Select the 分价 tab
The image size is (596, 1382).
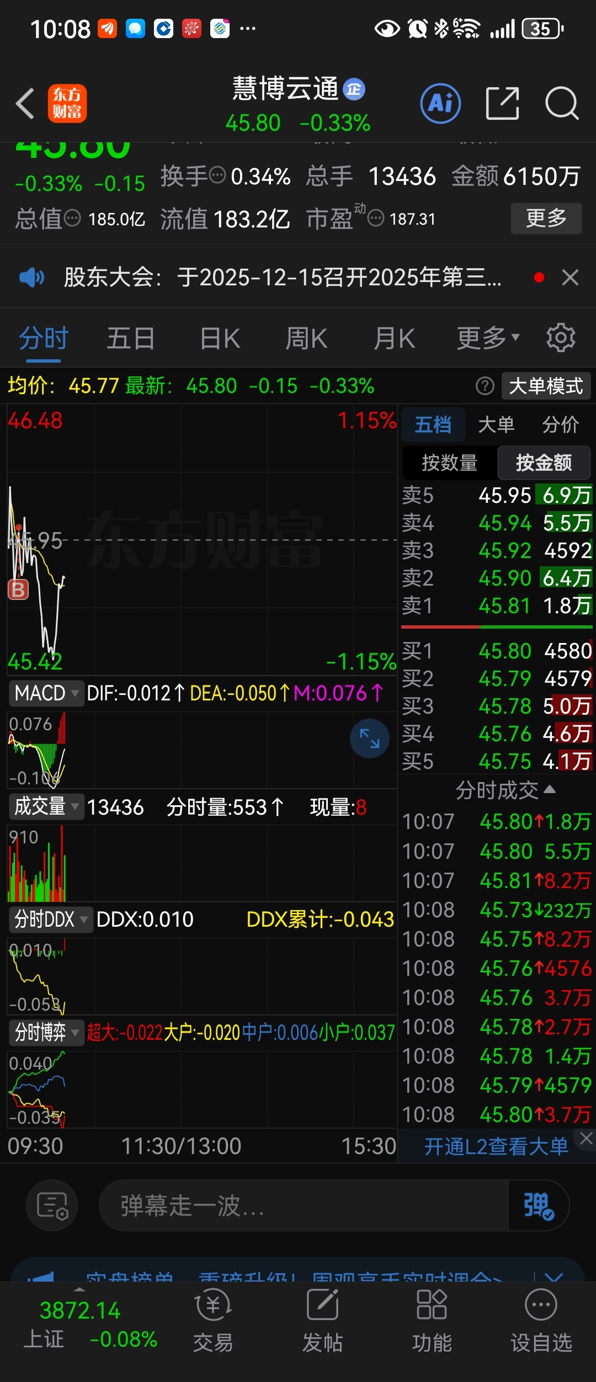pos(560,424)
